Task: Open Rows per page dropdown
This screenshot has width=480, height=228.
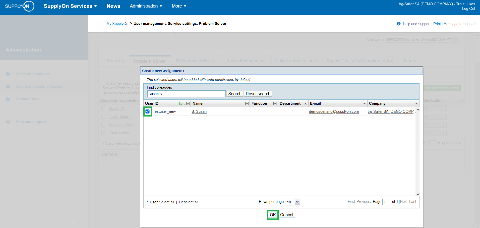Action: [297, 202]
